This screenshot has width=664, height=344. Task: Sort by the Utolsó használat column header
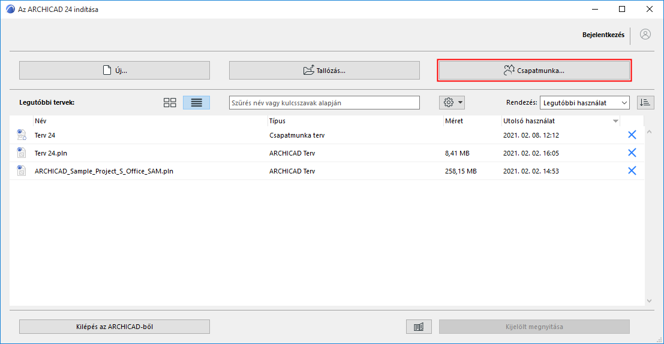(x=561, y=121)
